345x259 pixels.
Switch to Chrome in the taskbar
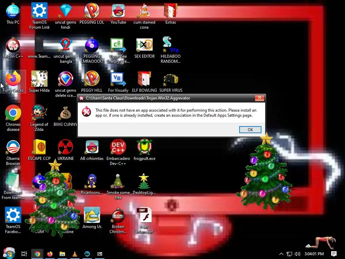coord(37,254)
